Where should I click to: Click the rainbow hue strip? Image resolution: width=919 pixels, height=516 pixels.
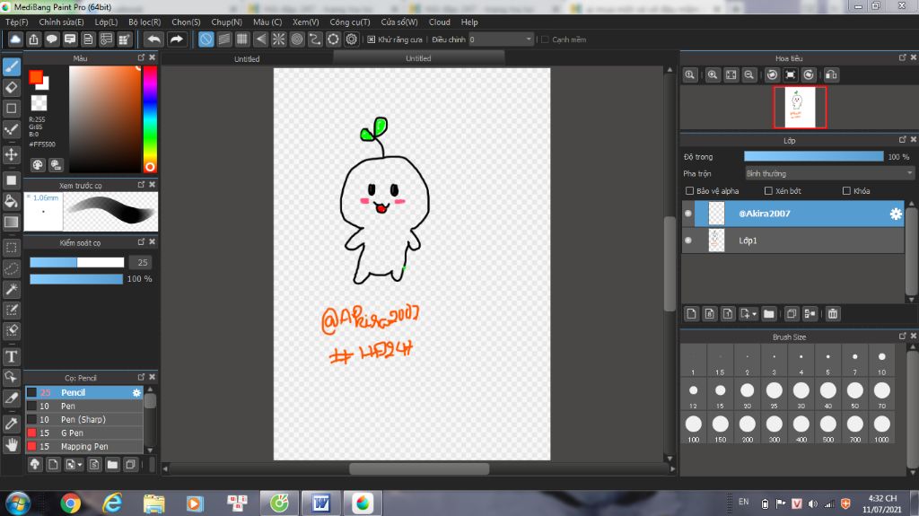(150, 119)
